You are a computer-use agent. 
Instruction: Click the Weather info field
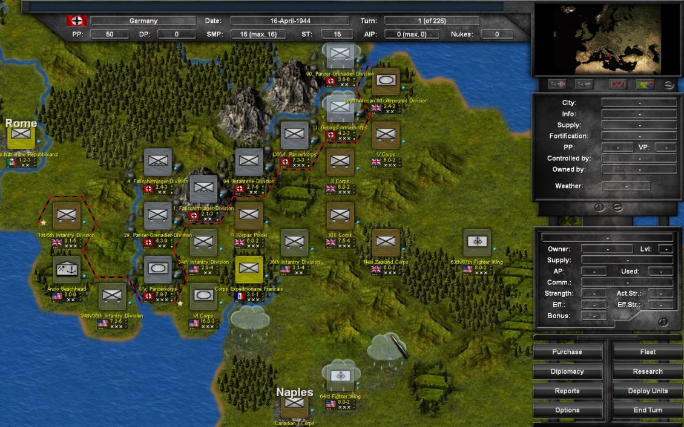[x=626, y=186]
